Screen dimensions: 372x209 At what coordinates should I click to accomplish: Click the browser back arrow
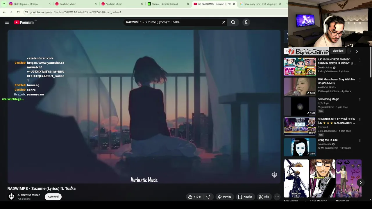click(4, 12)
